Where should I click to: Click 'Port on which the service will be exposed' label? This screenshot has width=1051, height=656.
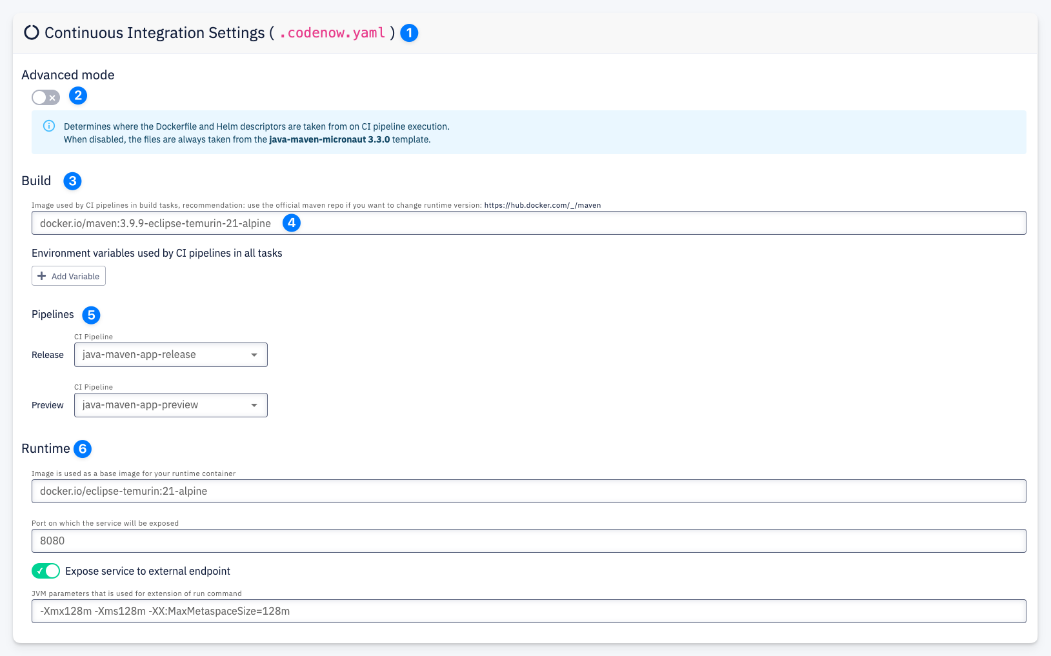tap(105, 523)
